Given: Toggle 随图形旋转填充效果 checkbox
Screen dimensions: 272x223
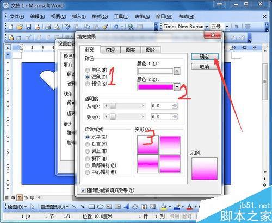Looking at the screenshot, I should 83,190.
